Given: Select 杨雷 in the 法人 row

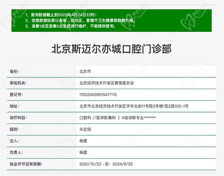Looking at the screenshot, I should point(83,141).
